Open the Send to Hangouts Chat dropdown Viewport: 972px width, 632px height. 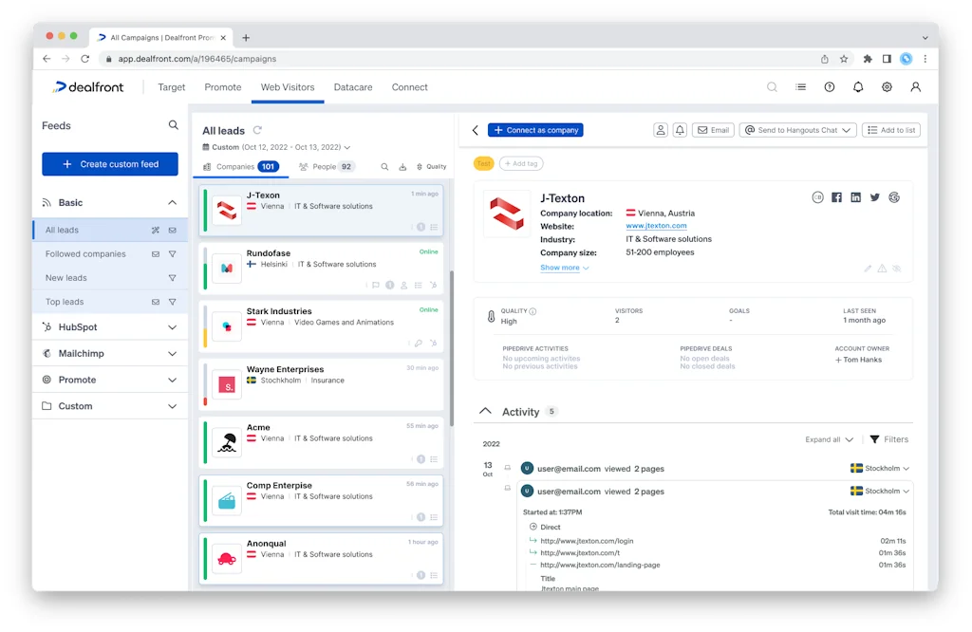797,130
